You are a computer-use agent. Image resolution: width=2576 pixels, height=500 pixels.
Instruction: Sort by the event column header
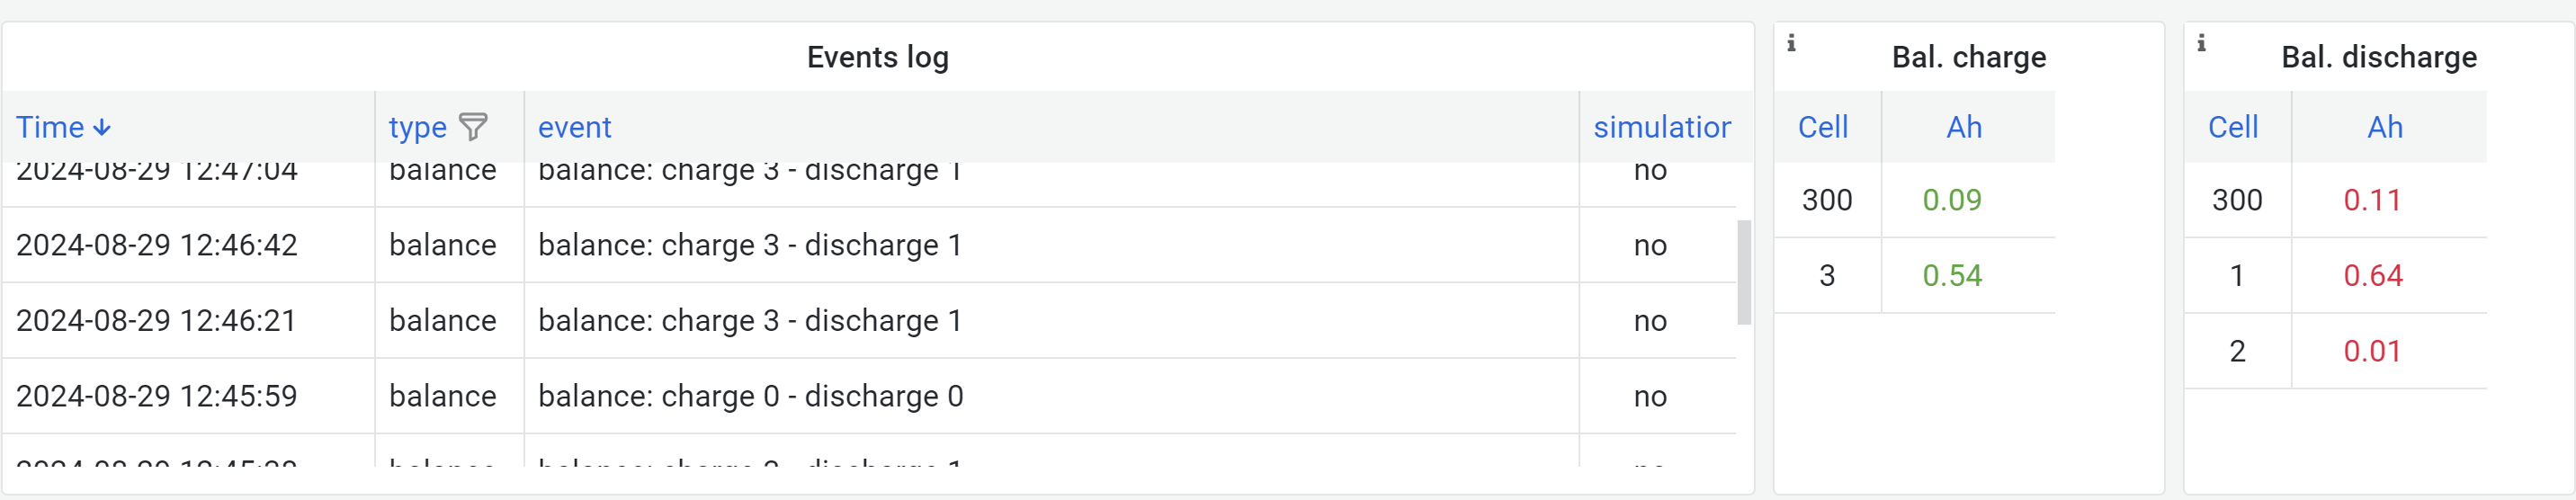tap(574, 127)
